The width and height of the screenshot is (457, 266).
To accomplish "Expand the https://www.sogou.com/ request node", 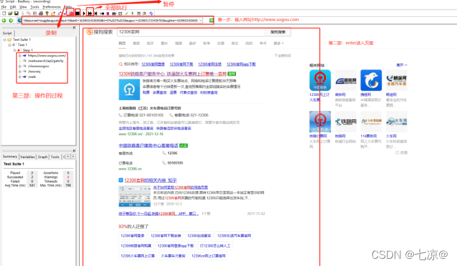I will (20, 55).
